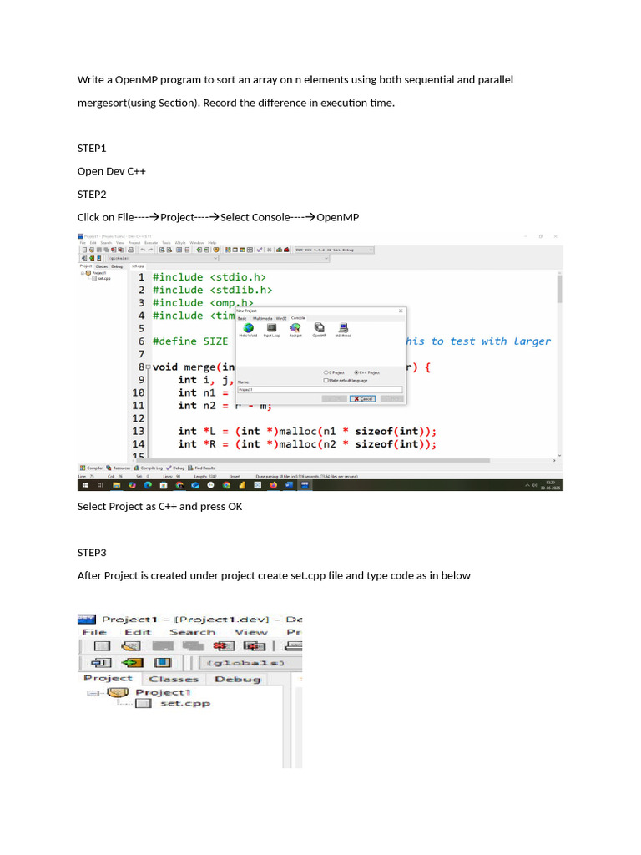
Task: Select the std thread template icon
Action: point(343,330)
